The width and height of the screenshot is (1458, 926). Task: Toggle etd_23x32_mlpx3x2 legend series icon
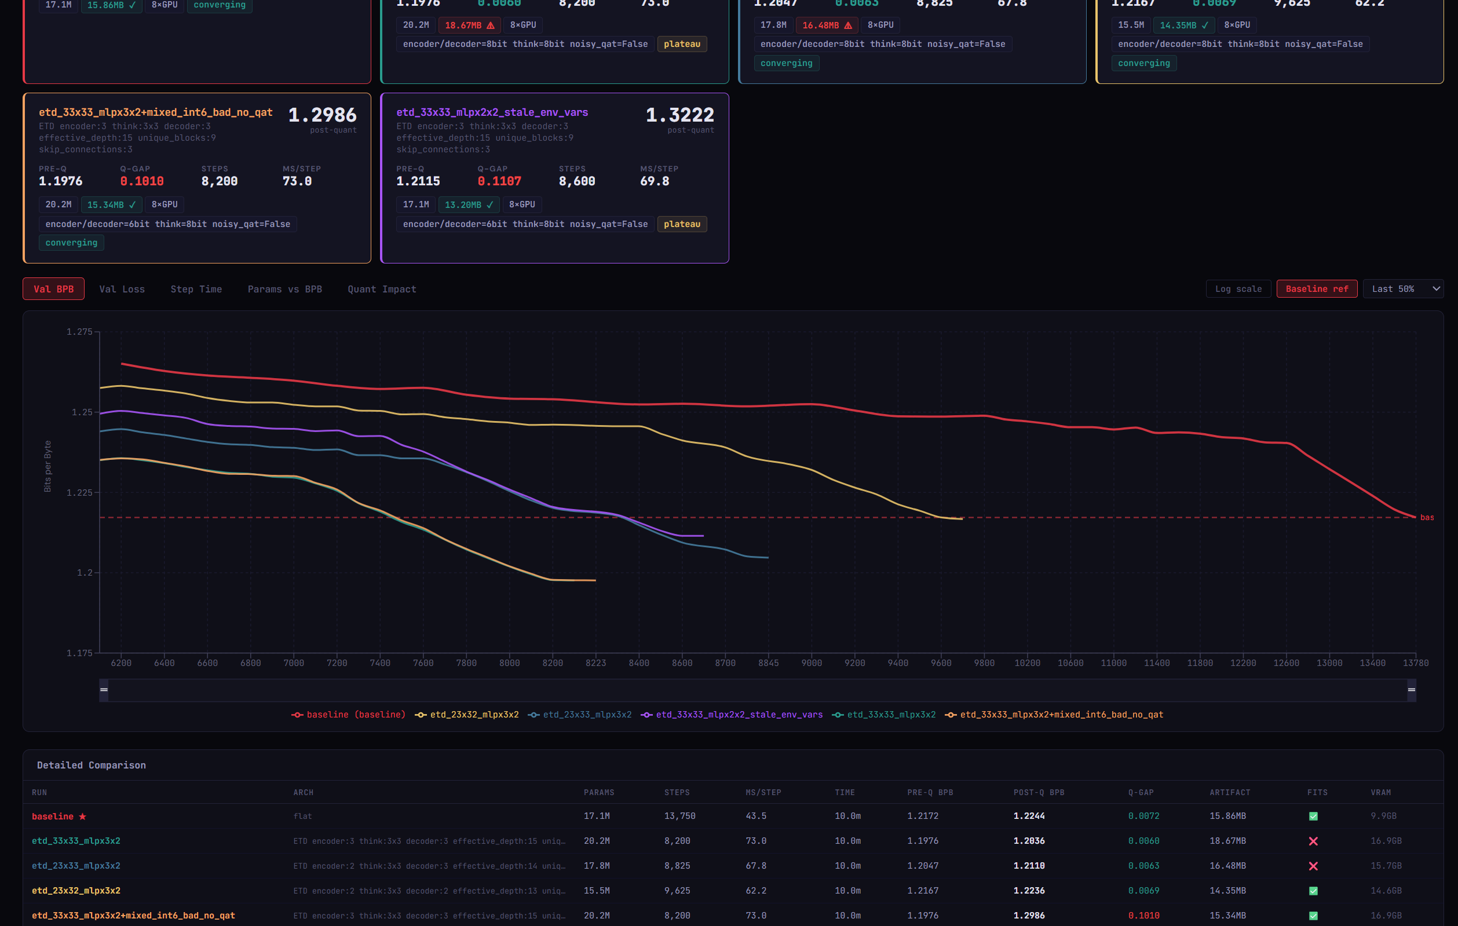[x=420, y=715]
